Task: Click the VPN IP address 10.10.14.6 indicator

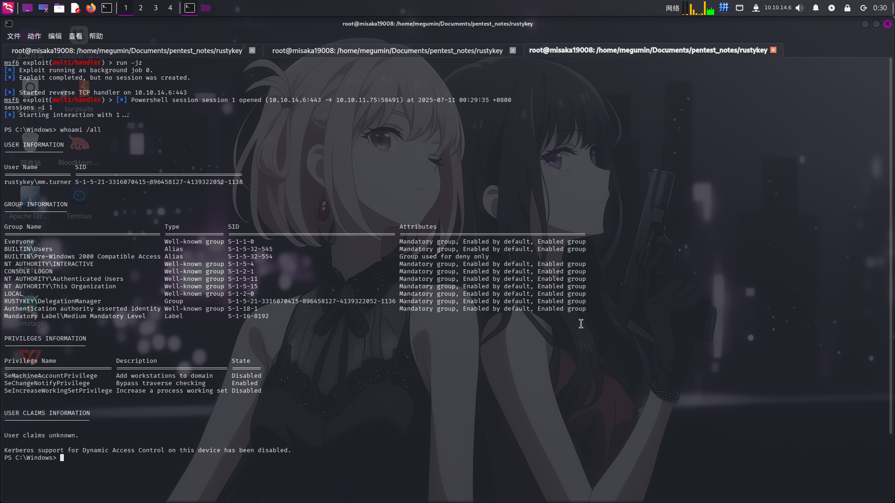Action: click(778, 8)
